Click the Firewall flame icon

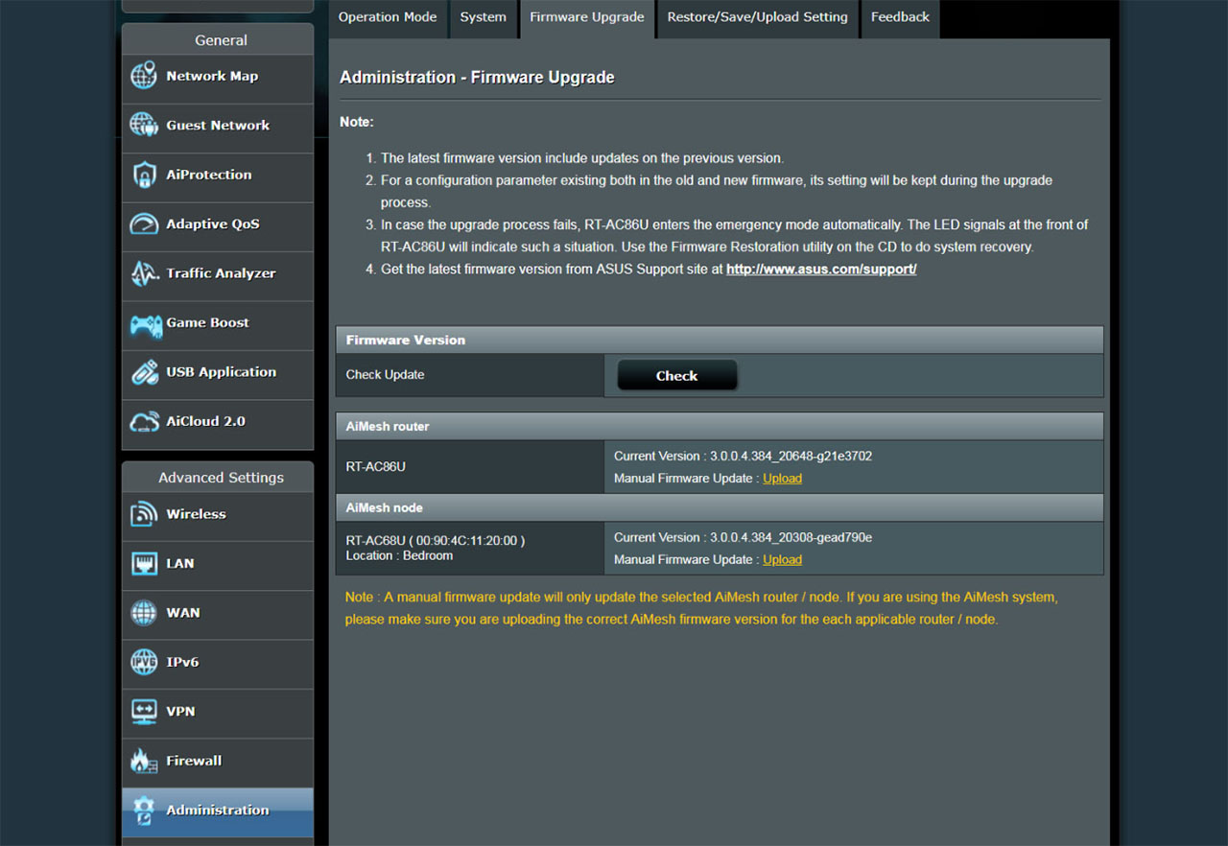[144, 761]
